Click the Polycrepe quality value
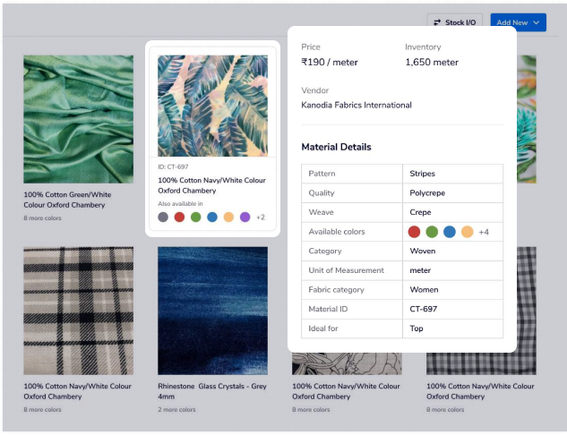This screenshot has height=435, width=567. pyautogui.click(x=427, y=193)
